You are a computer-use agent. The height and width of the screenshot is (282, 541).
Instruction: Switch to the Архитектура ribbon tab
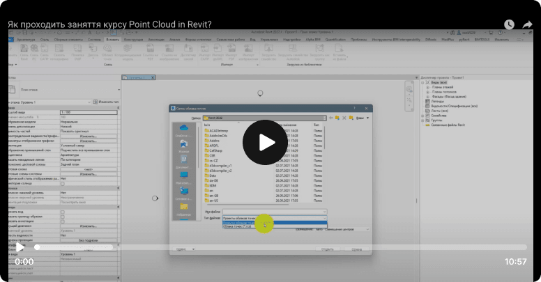[26, 40]
